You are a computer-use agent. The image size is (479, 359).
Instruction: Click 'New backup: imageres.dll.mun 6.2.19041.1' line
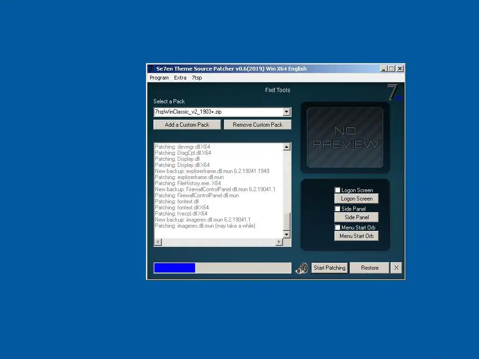click(x=203, y=220)
